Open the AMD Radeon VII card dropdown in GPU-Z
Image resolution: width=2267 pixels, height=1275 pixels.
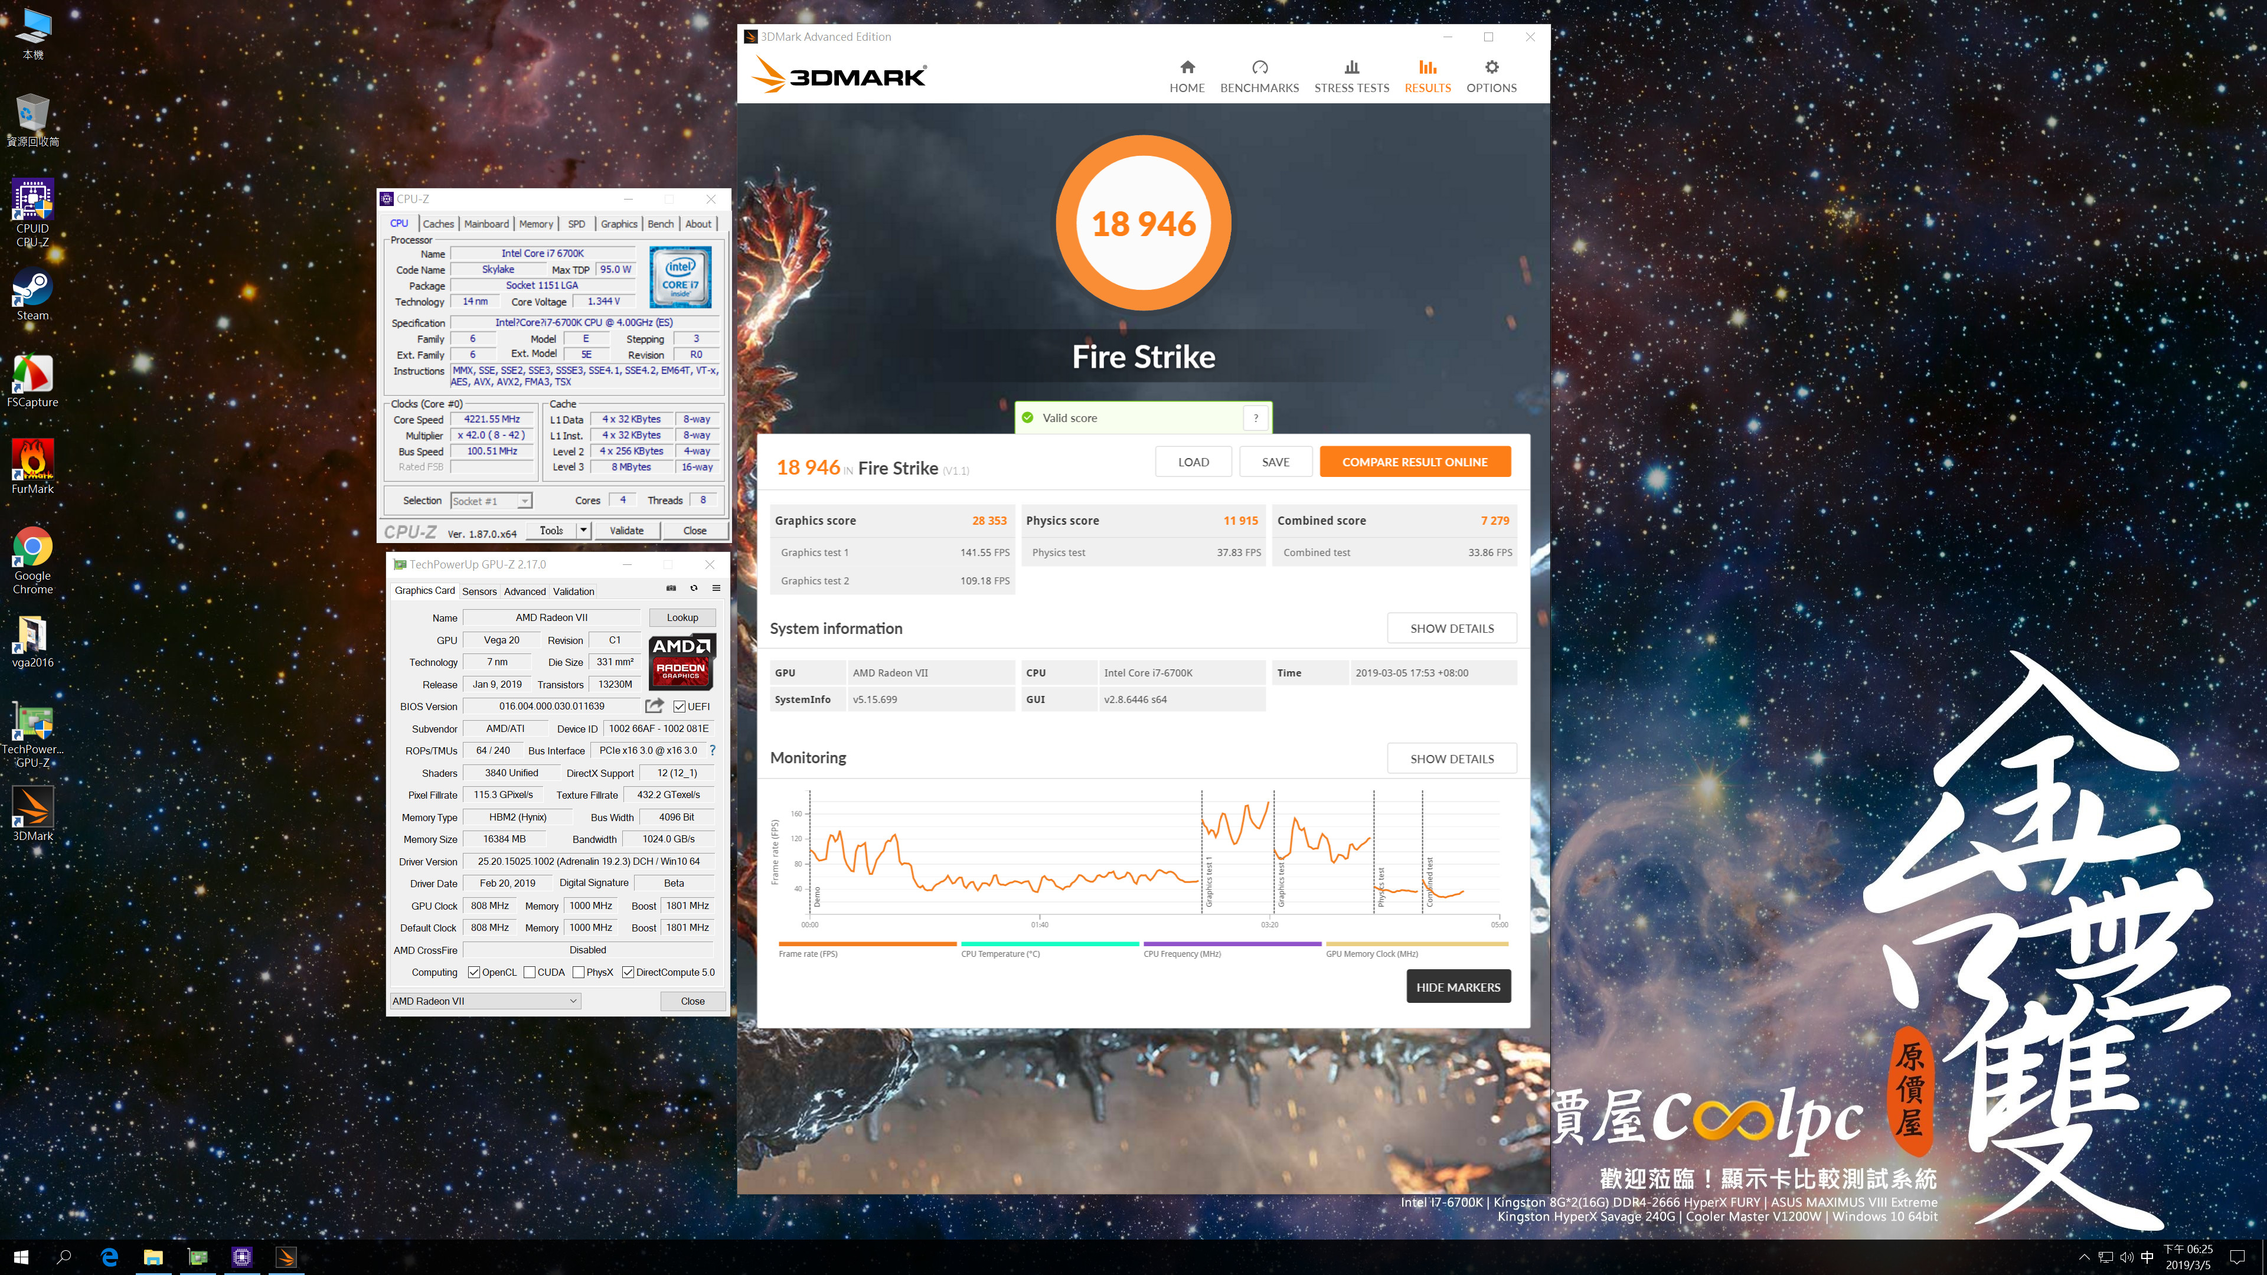click(485, 1001)
